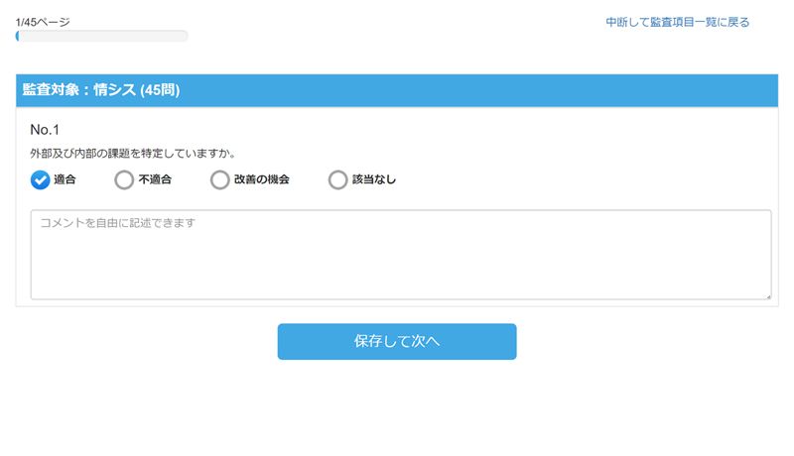Click the No.1 question number
The height and width of the screenshot is (456, 794).
tap(45, 130)
